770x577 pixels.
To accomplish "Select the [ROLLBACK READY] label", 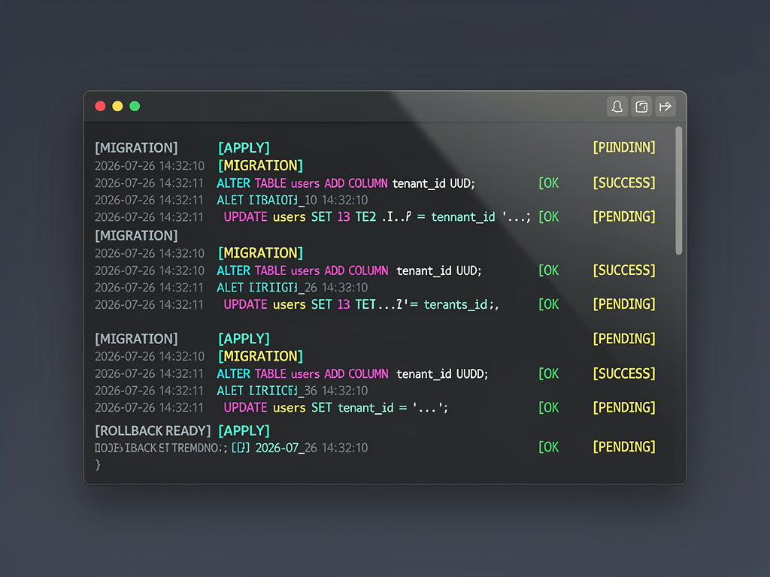I will [x=153, y=430].
